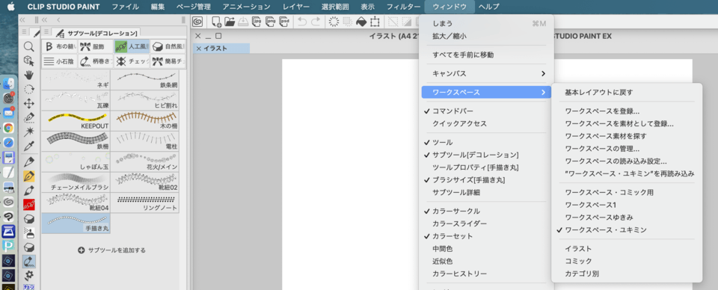Click the Transform scale icon in command bar
Image resolution: width=718 pixels, height=290 pixels.
pos(375,22)
